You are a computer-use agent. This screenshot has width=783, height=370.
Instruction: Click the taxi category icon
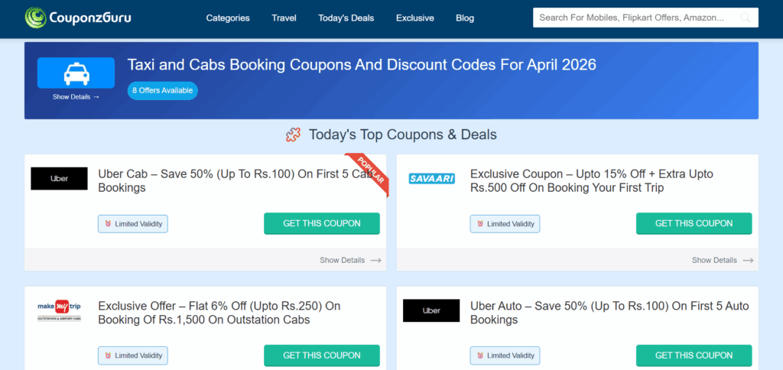(x=76, y=73)
